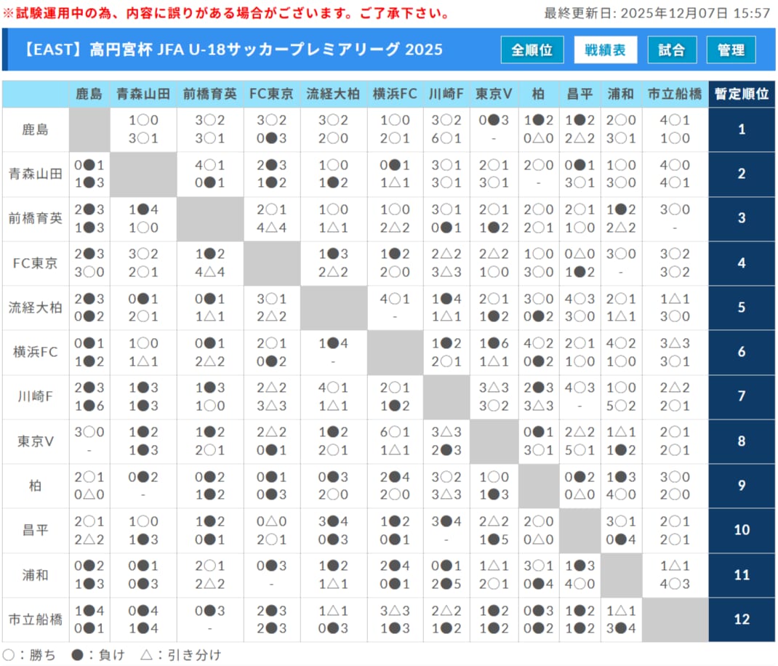Click the 暫定順位 column header
Screen dimensions: 778x666
coord(741,95)
